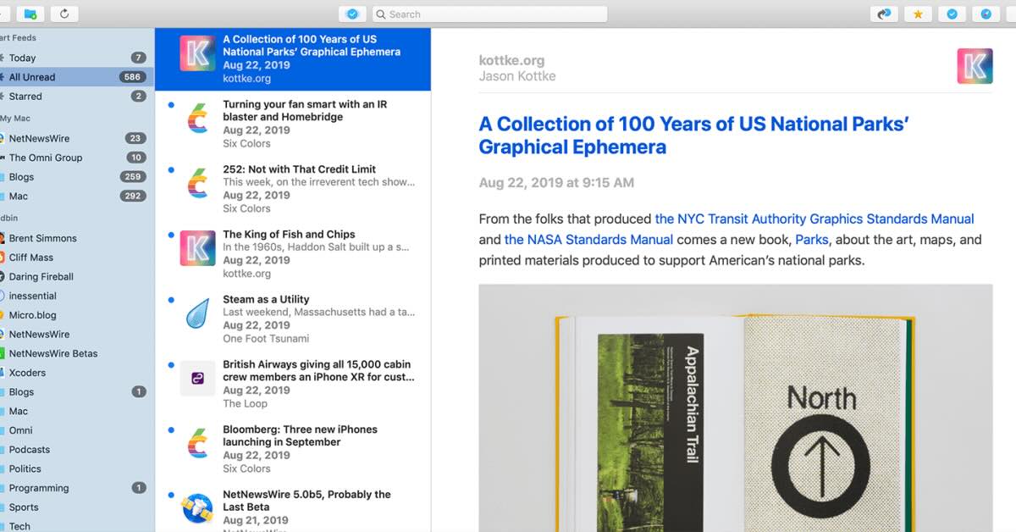Follow 'the NASA Standards Manual' link
This screenshot has height=532, width=1016.
(x=588, y=240)
